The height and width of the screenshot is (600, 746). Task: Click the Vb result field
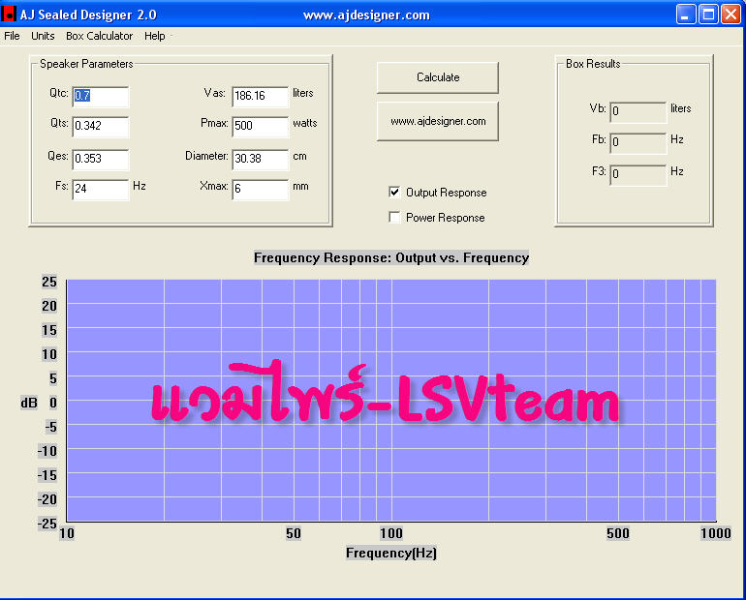[x=638, y=111]
